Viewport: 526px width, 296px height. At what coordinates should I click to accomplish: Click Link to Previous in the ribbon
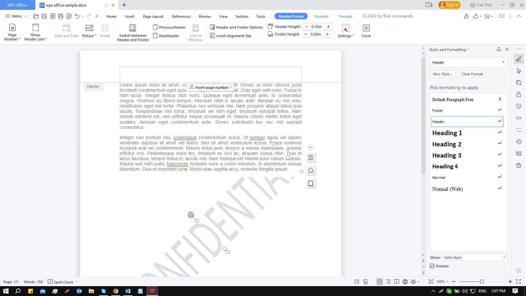click(196, 32)
